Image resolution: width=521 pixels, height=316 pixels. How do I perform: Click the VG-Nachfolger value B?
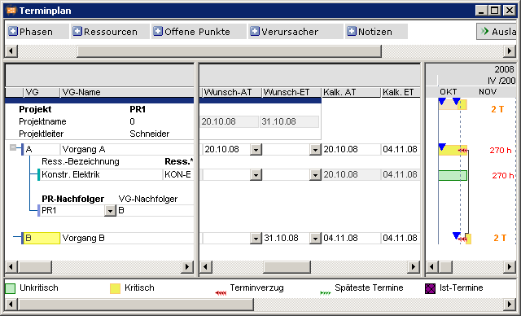(x=155, y=211)
